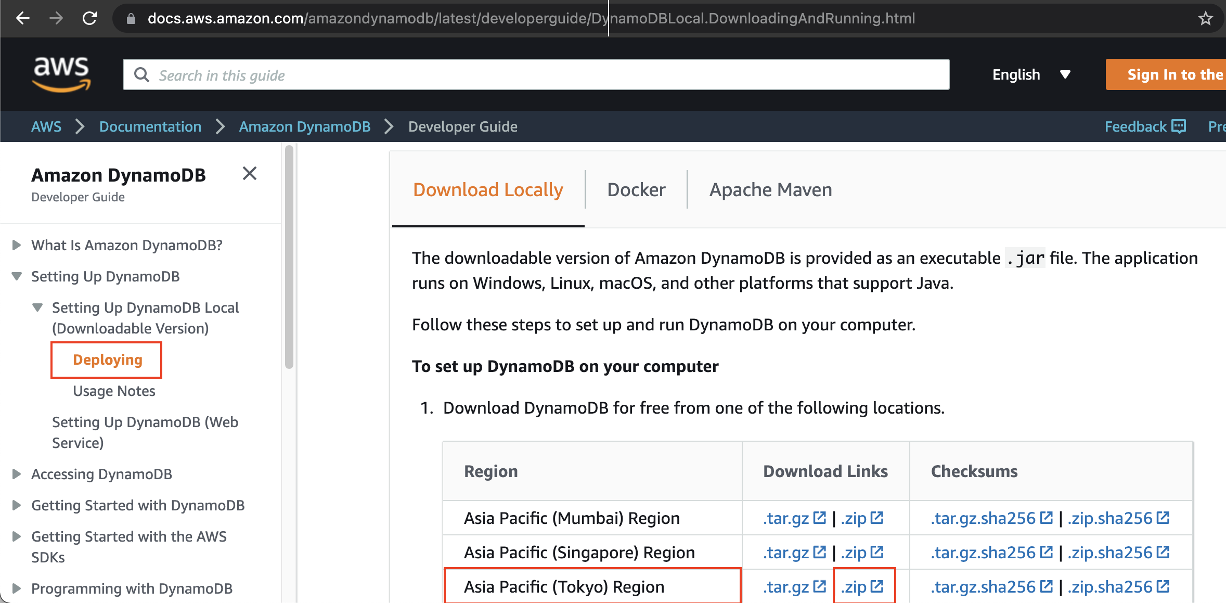The width and height of the screenshot is (1226, 603).
Task: Bookmark page with the star icon
Action: pos(1205,19)
